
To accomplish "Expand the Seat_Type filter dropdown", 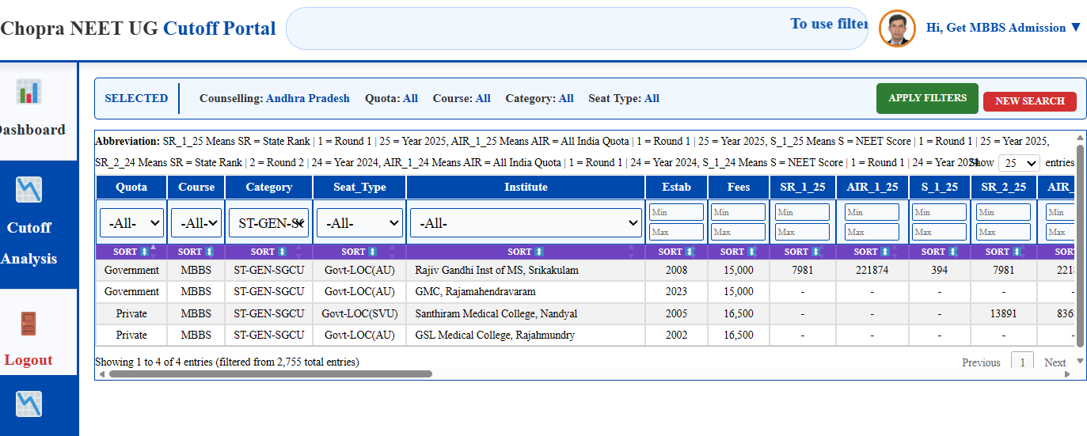I will coord(359,224).
